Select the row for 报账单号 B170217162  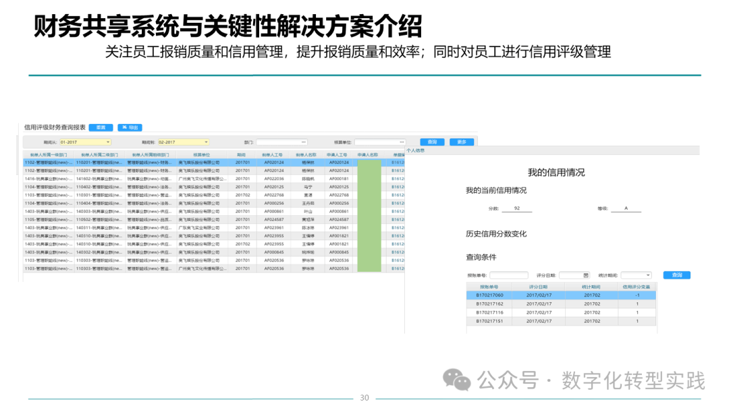pos(561,304)
